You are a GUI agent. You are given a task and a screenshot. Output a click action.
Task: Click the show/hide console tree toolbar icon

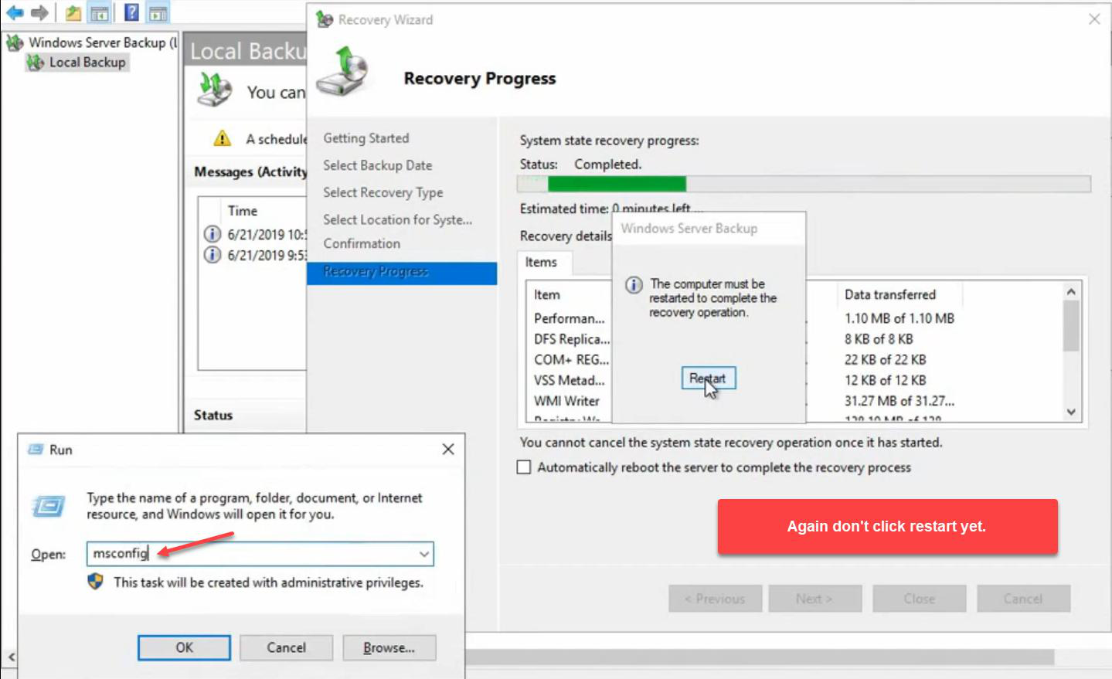100,12
